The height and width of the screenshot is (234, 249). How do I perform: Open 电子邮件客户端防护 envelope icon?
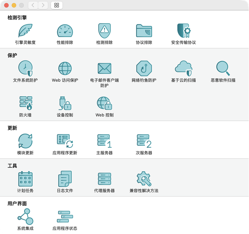pos(104,68)
